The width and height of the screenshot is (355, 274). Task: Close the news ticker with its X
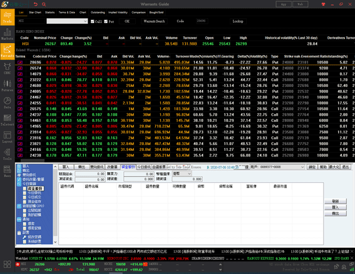(352, 251)
